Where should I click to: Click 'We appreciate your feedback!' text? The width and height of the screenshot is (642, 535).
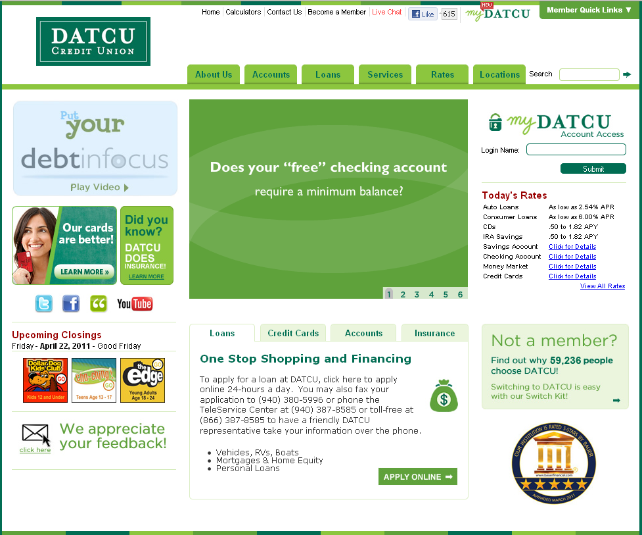[x=113, y=436]
